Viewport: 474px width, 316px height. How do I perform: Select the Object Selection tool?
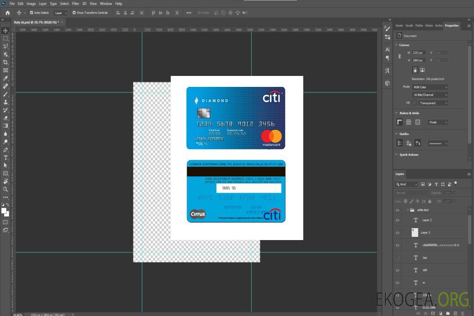5,54
